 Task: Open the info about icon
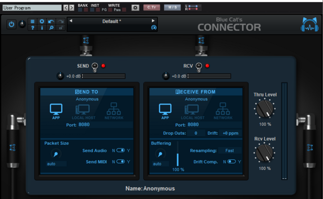42,28
